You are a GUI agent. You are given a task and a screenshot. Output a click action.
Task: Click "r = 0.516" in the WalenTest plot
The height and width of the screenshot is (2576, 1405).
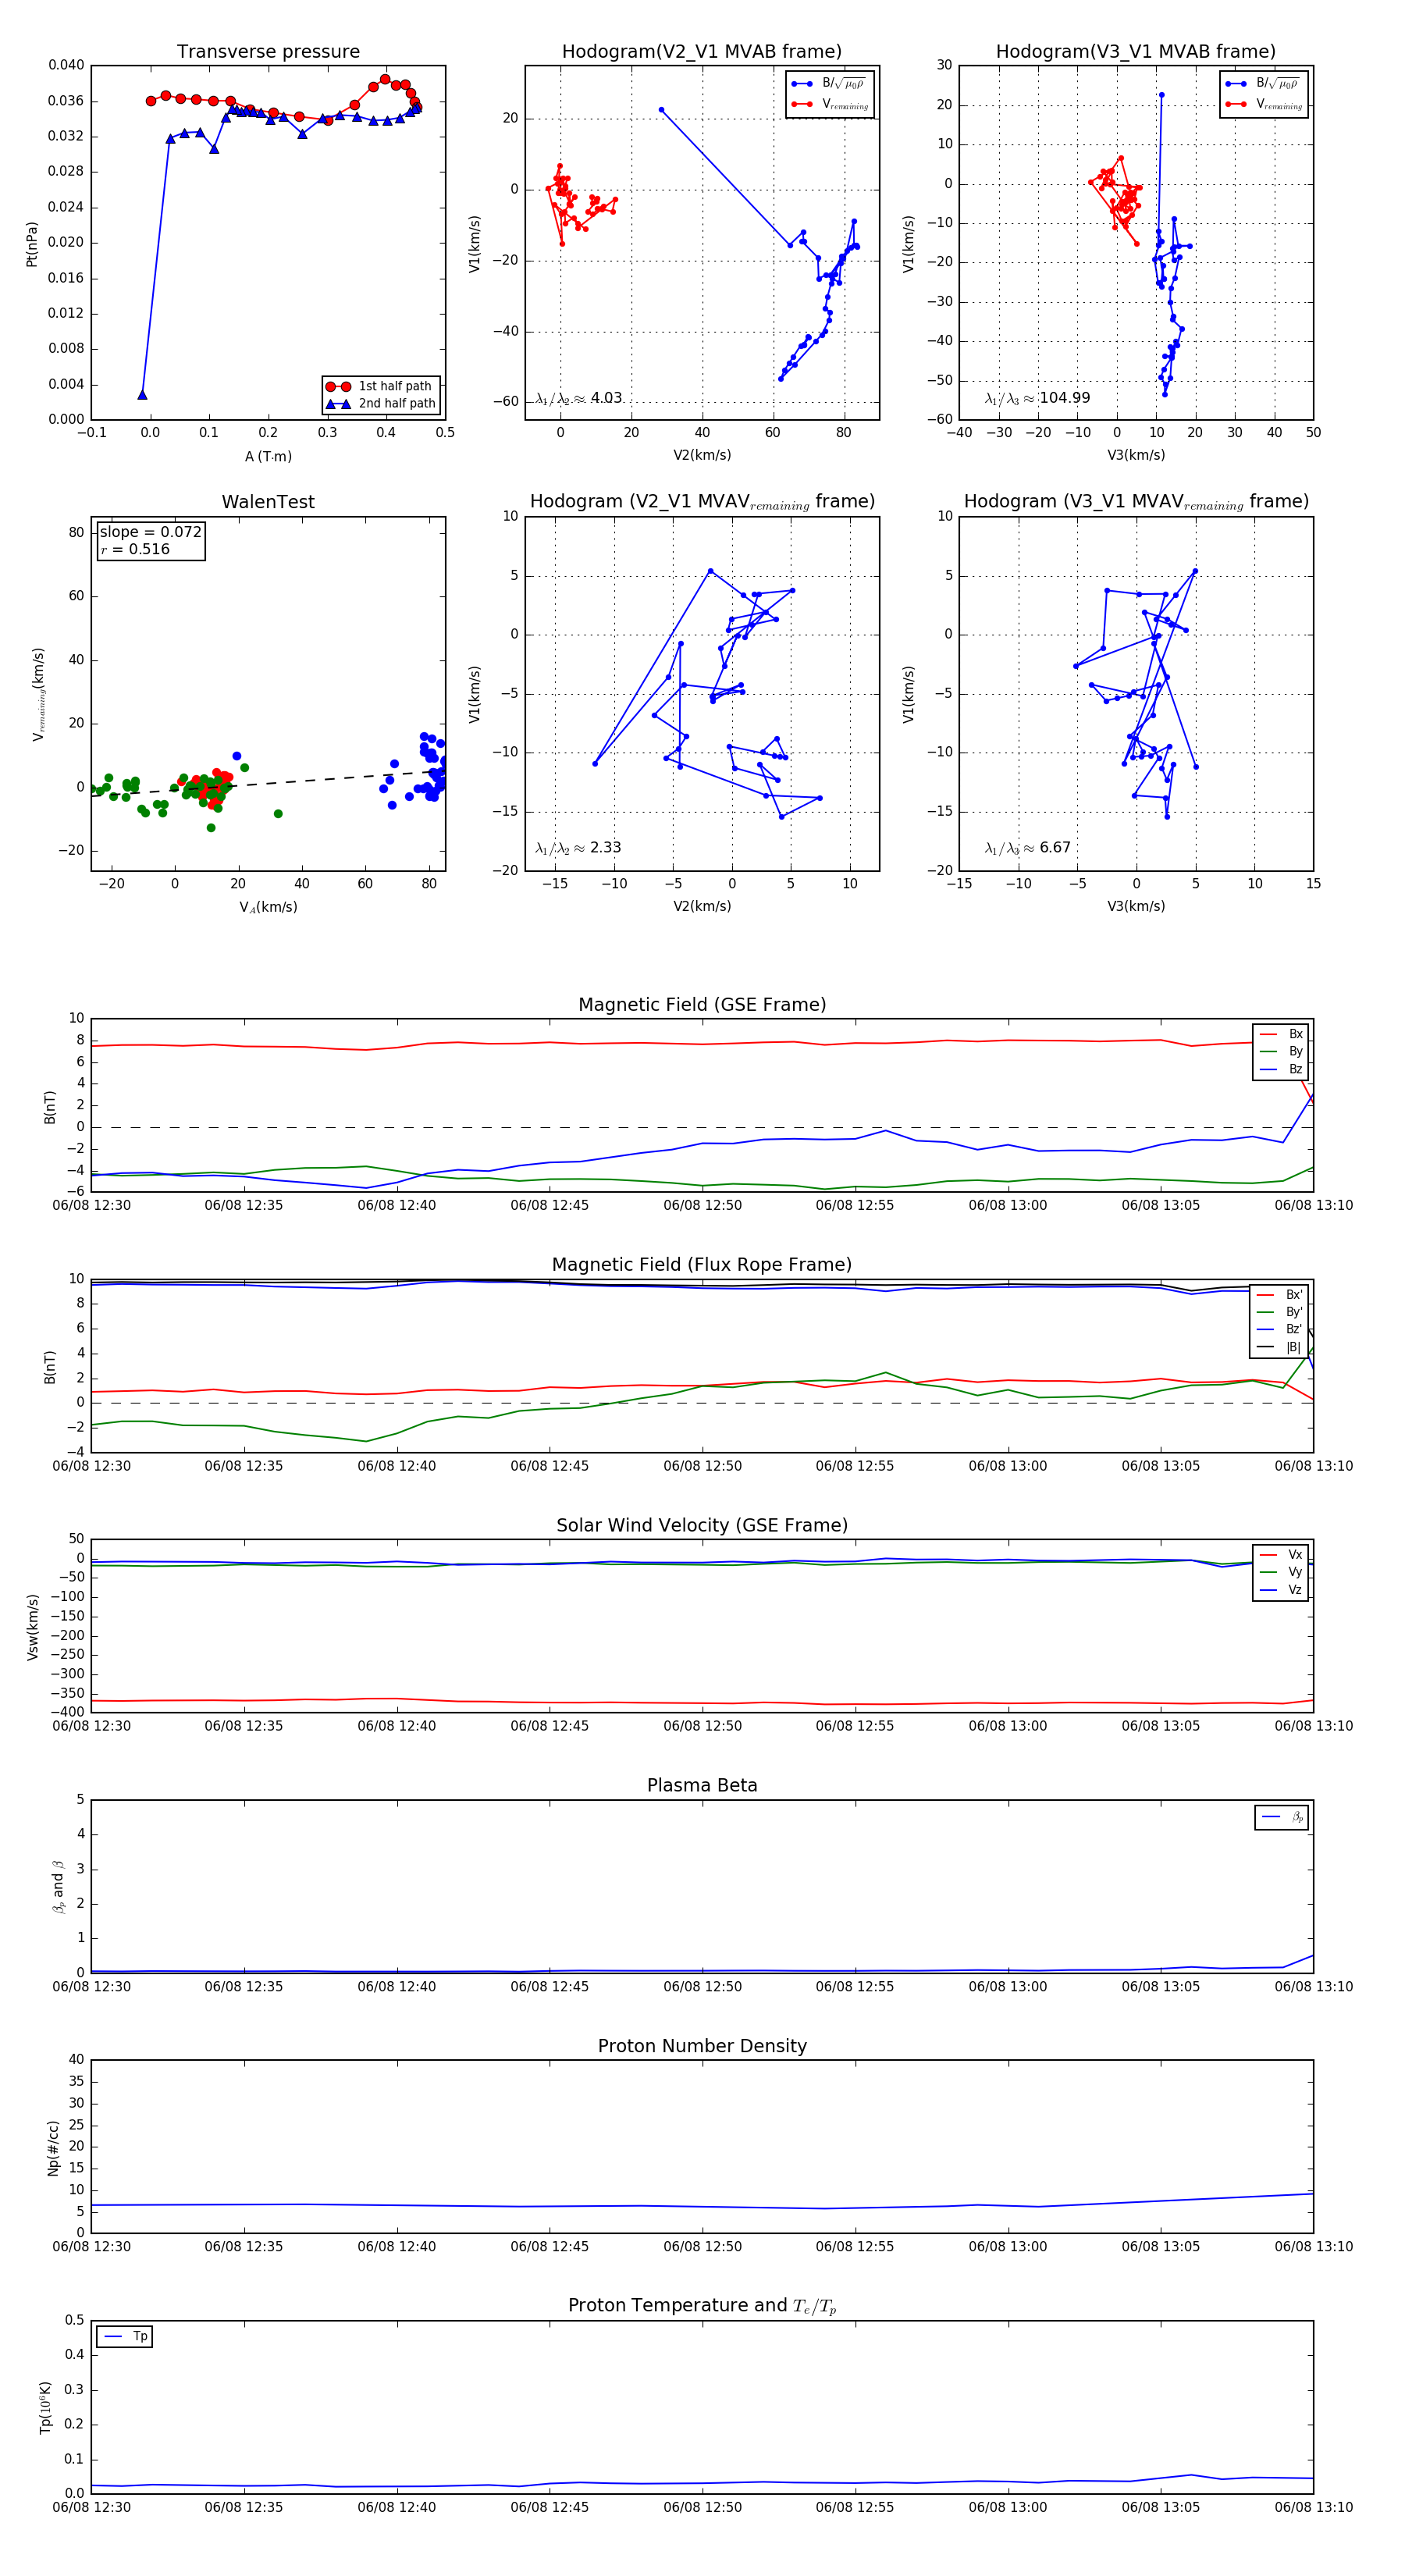point(135,550)
